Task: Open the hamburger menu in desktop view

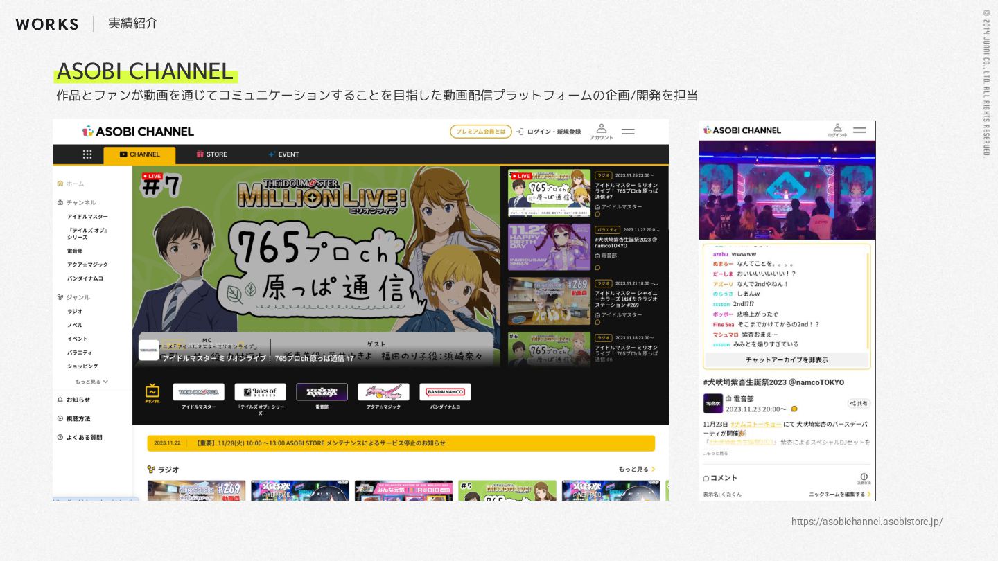Action: (x=628, y=131)
